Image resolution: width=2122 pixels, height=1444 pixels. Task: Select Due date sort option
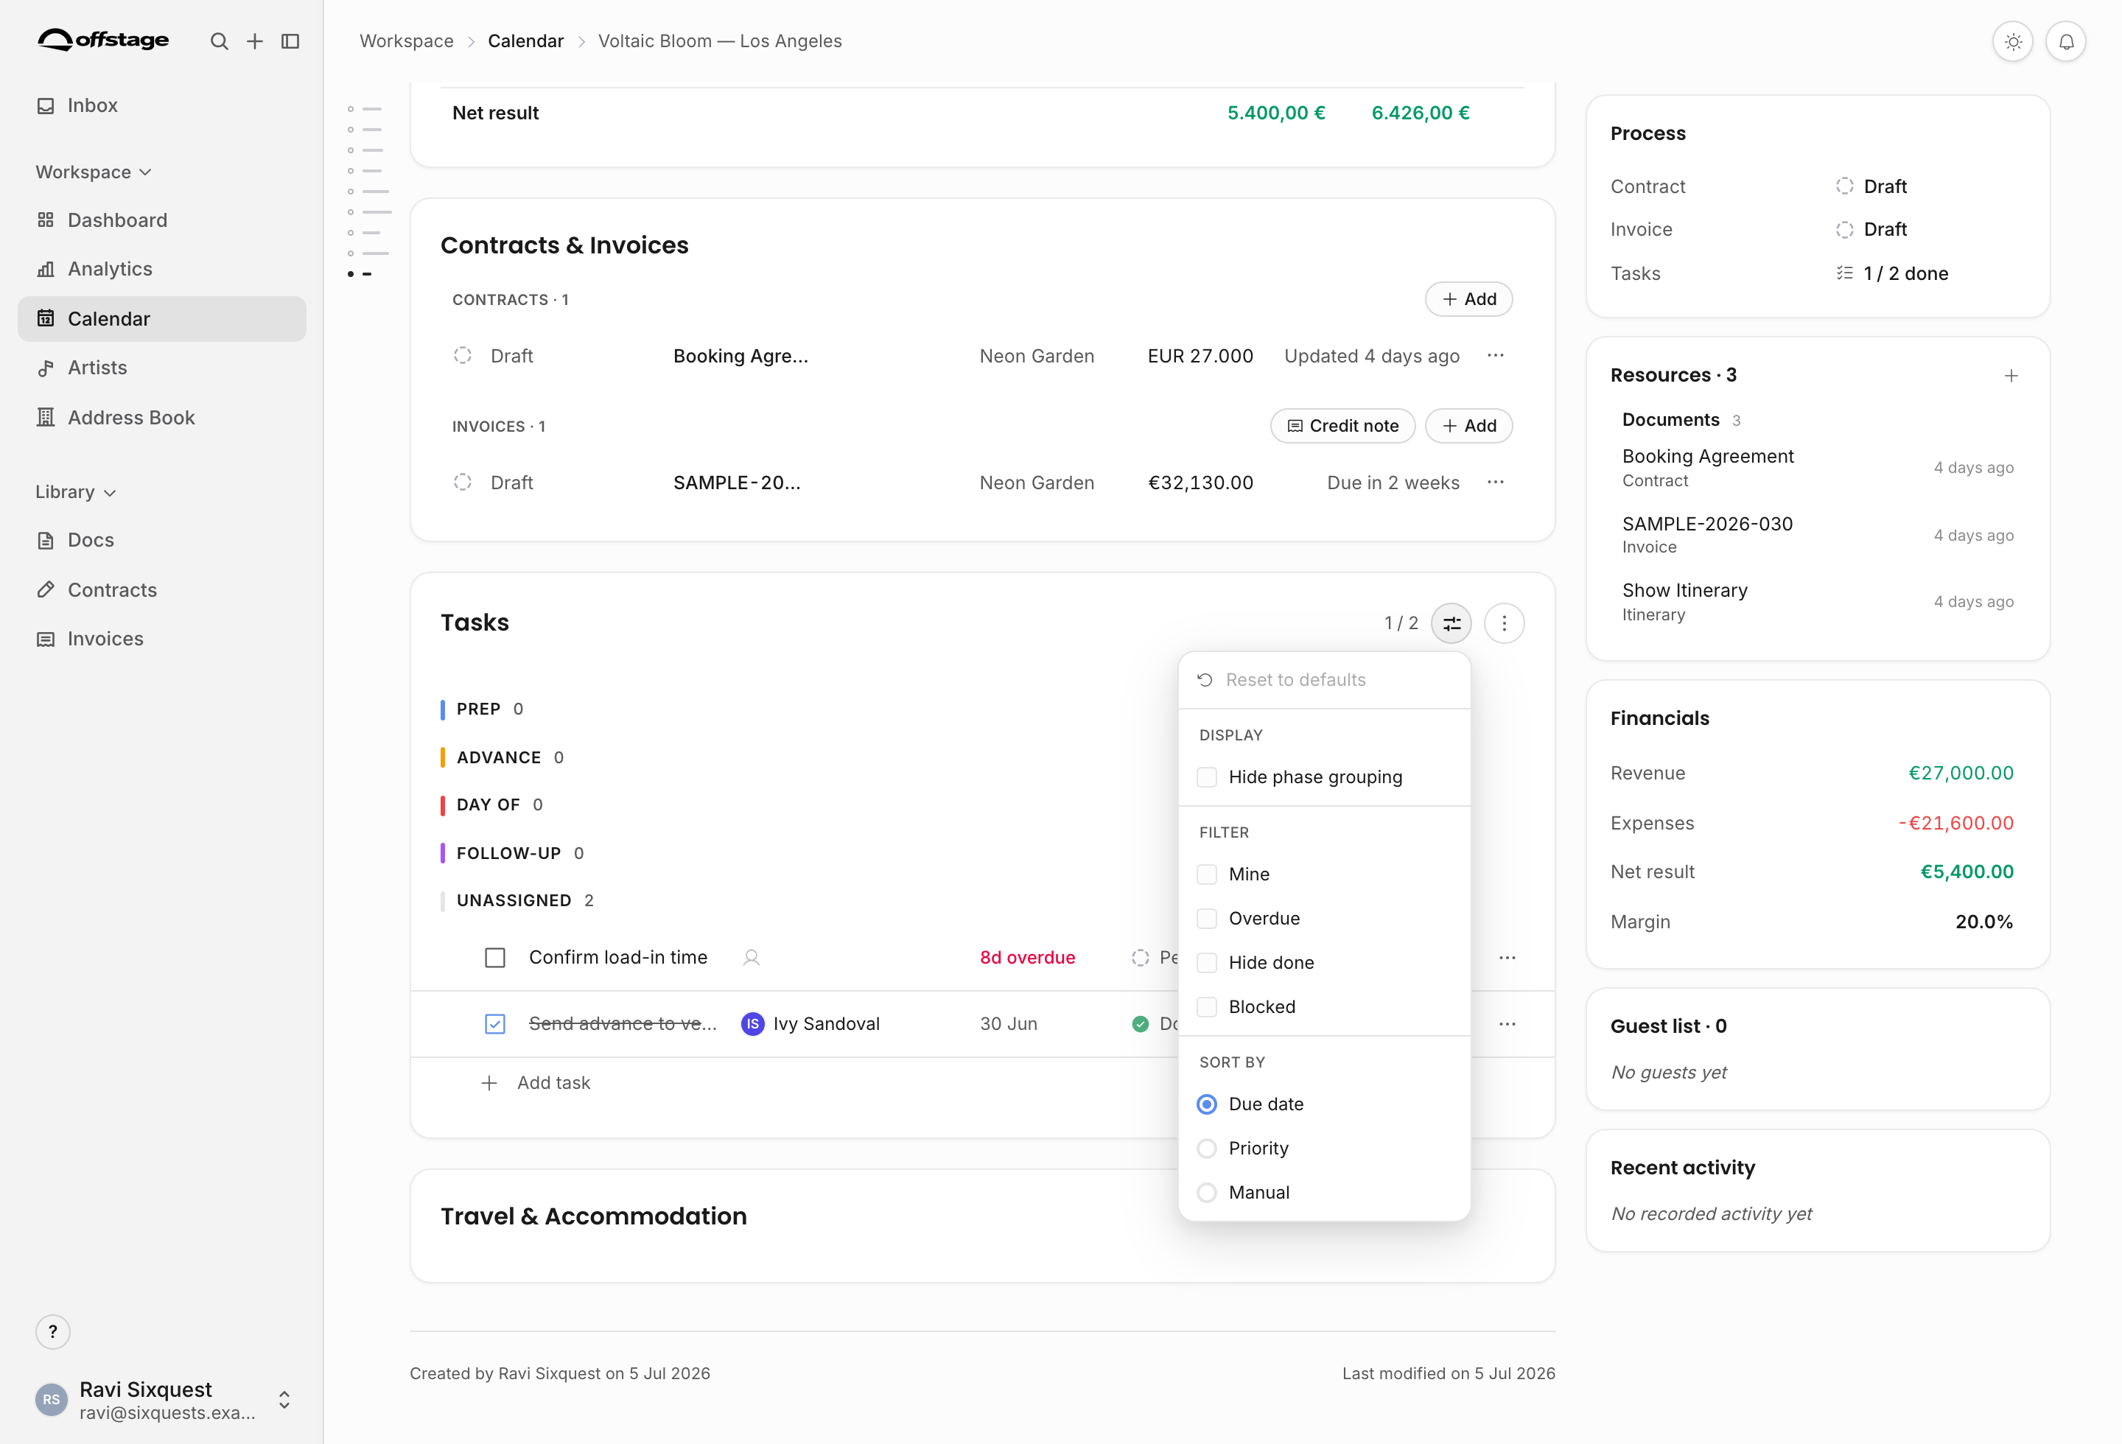[x=1206, y=1104]
